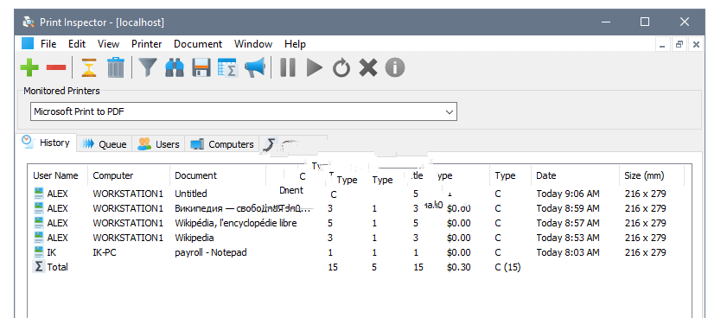
Task: Select the payroll - Notepad row
Action: tap(360, 252)
